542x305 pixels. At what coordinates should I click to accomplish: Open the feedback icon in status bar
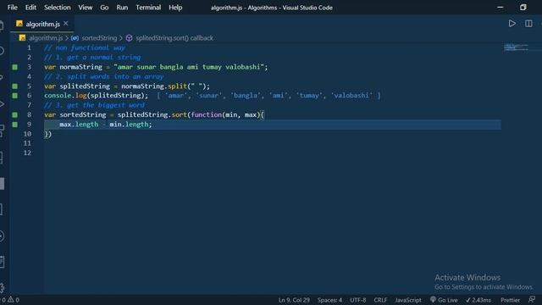532,299
